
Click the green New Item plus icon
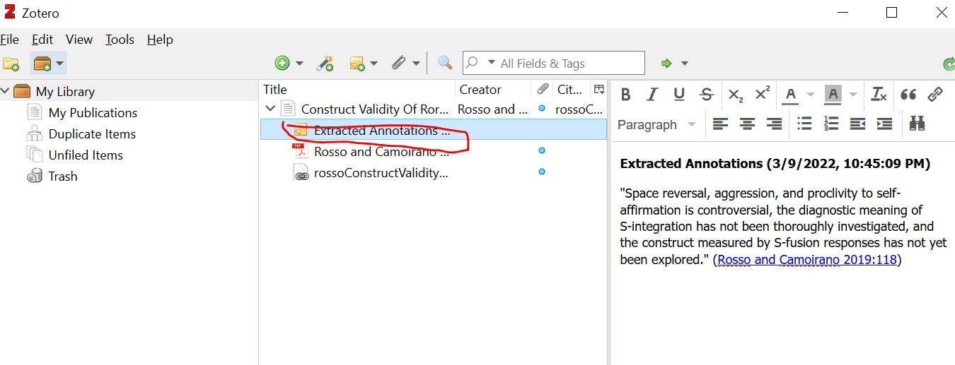click(x=282, y=64)
